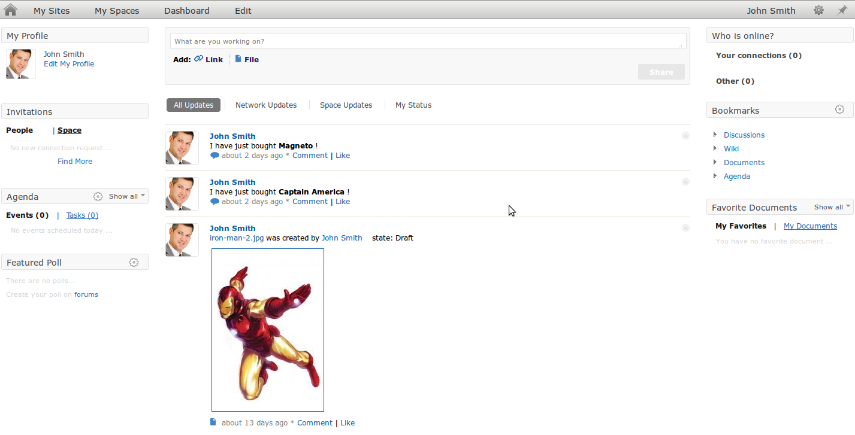Expand the Wiki bookmark arrow
Image resolution: width=855 pixels, height=435 pixels.
pyautogui.click(x=715, y=148)
